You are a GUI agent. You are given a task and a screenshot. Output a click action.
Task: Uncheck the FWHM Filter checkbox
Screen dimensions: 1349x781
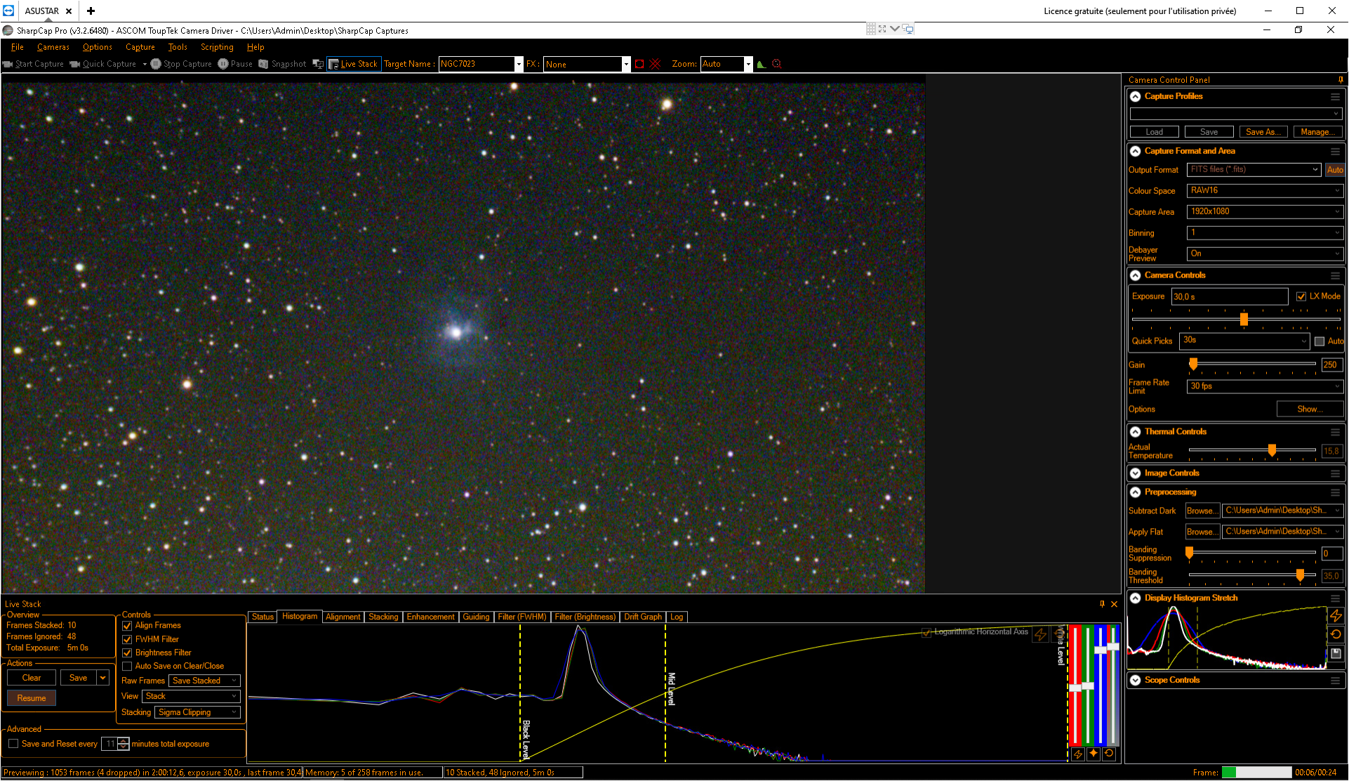click(127, 640)
